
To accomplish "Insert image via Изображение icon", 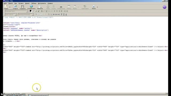I will [61, 7].
